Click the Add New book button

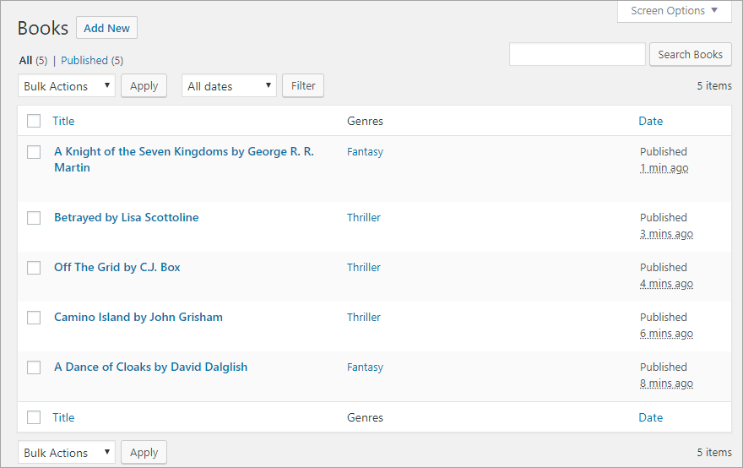106,28
